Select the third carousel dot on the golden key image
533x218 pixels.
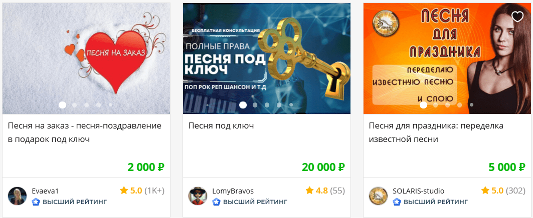(267, 105)
